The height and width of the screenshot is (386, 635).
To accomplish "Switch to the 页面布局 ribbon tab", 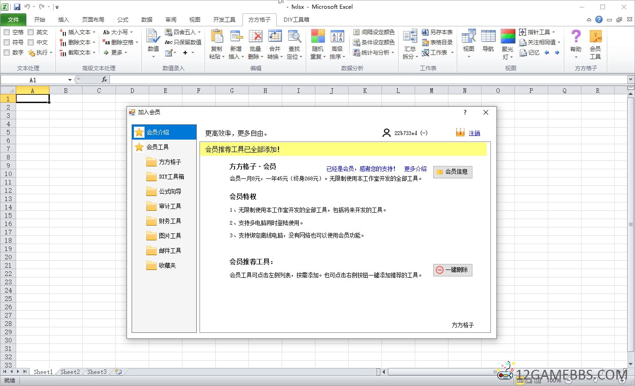I will coord(93,19).
